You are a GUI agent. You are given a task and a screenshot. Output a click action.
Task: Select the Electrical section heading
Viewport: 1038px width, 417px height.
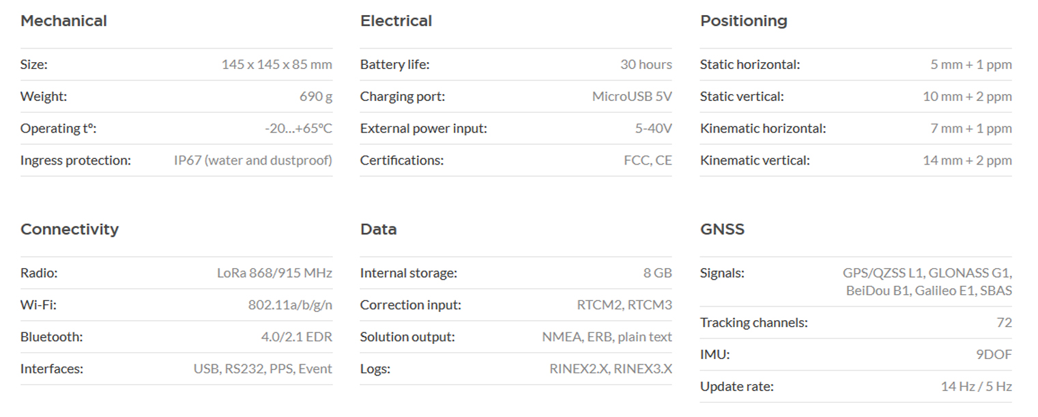click(396, 21)
